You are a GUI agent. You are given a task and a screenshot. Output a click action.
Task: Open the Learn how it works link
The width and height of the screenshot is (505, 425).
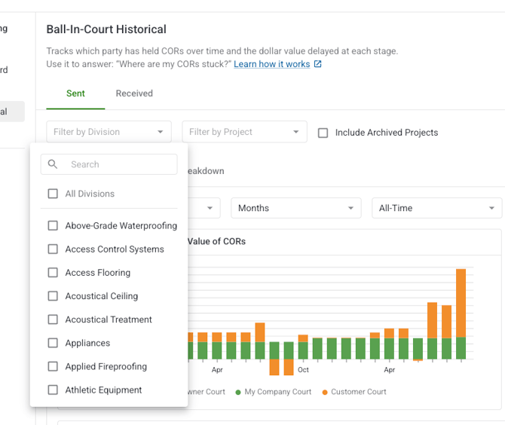pyautogui.click(x=272, y=64)
